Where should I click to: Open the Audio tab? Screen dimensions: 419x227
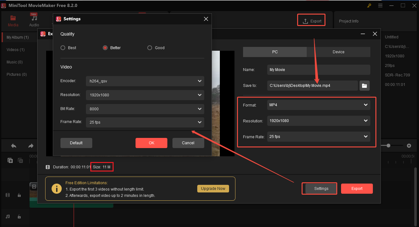pyautogui.click(x=34, y=21)
